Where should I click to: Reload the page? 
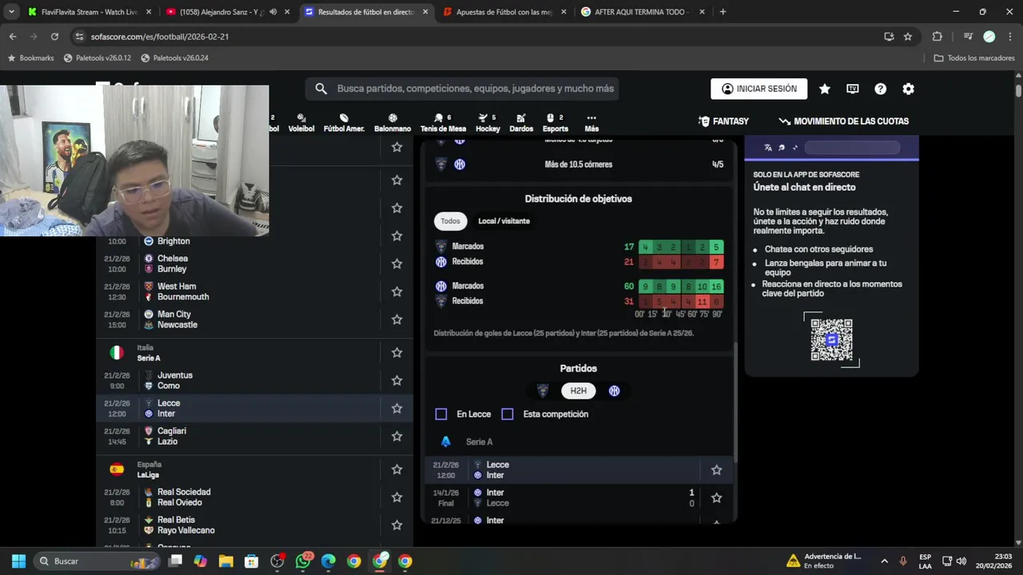(x=54, y=37)
